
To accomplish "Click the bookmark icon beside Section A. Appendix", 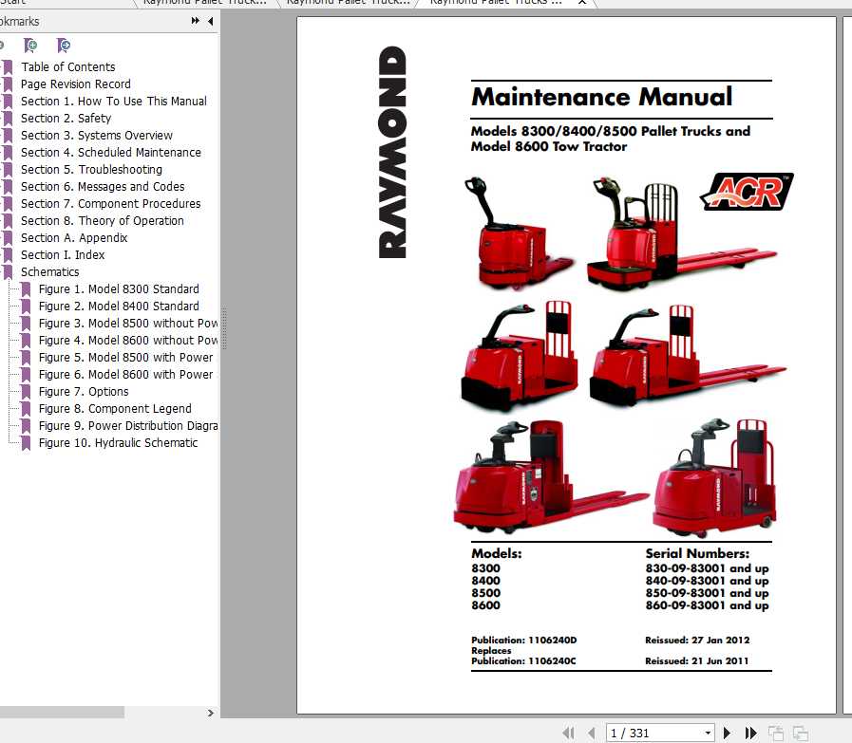I will [8, 238].
